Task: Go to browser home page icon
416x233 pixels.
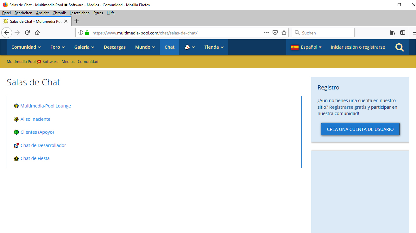Action: [37, 33]
